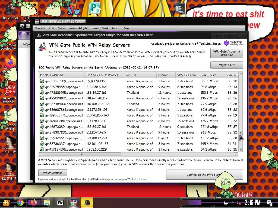Open 7-Zip from the taskbar

(x=60, y=203)
